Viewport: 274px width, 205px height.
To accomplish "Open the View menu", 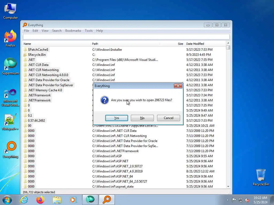I will 45,31.
